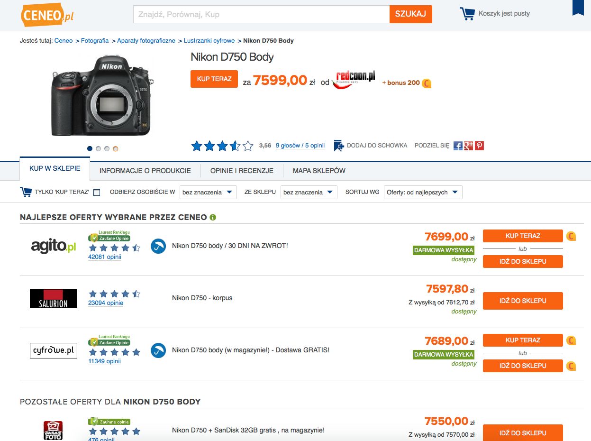Switch to Informacje o produkcie tab
The width and height of the screenshot is (591, 441).
coord(145,171)
